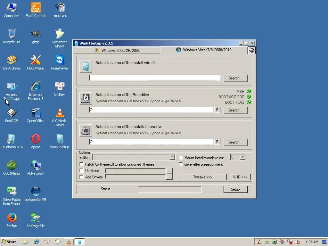Click the WinNTSetup taskbar button
The height and width of the screenshot is (246, 328).
(79, 242)
